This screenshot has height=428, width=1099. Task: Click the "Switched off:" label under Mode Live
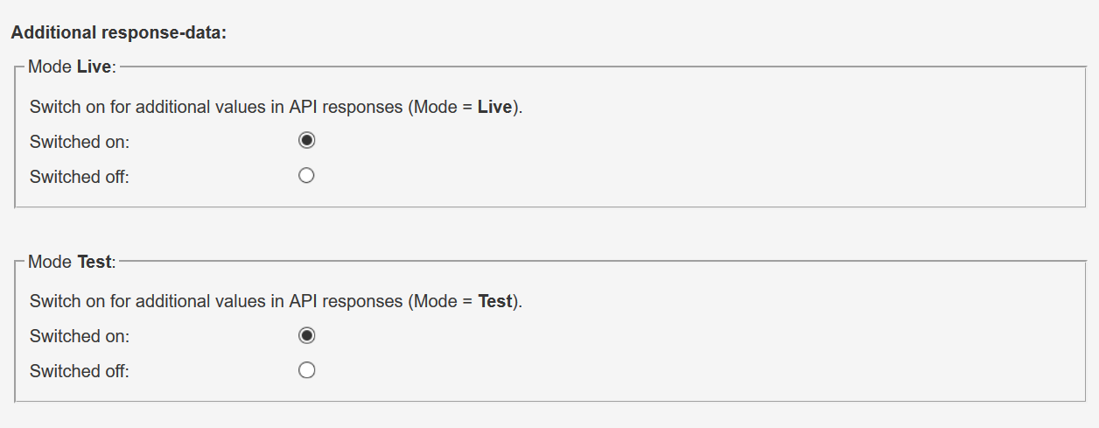pyautogui.click(x=80, y=177)
